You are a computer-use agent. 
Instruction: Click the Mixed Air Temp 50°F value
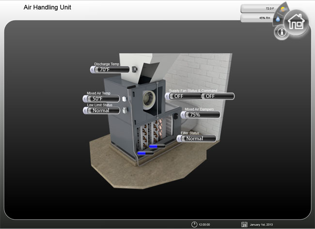pos(101,99)
